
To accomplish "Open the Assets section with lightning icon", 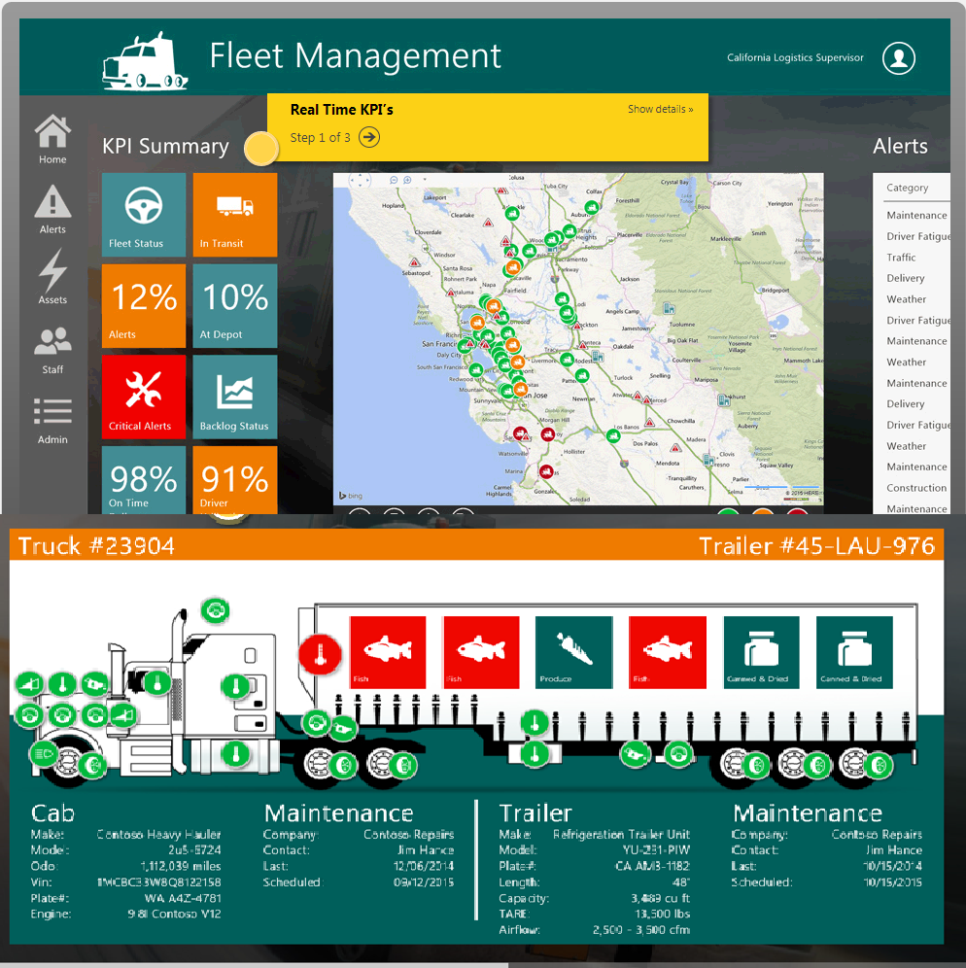I will 52,277.
